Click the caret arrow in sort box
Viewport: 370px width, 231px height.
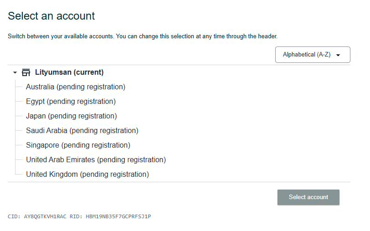pyautogui.click(x=338, y=55)
